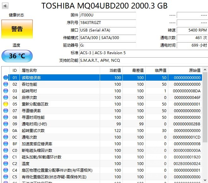This screenshot has height=183, width=208.
Task: Click the 临界值 column header
Action: pos(157,71)
